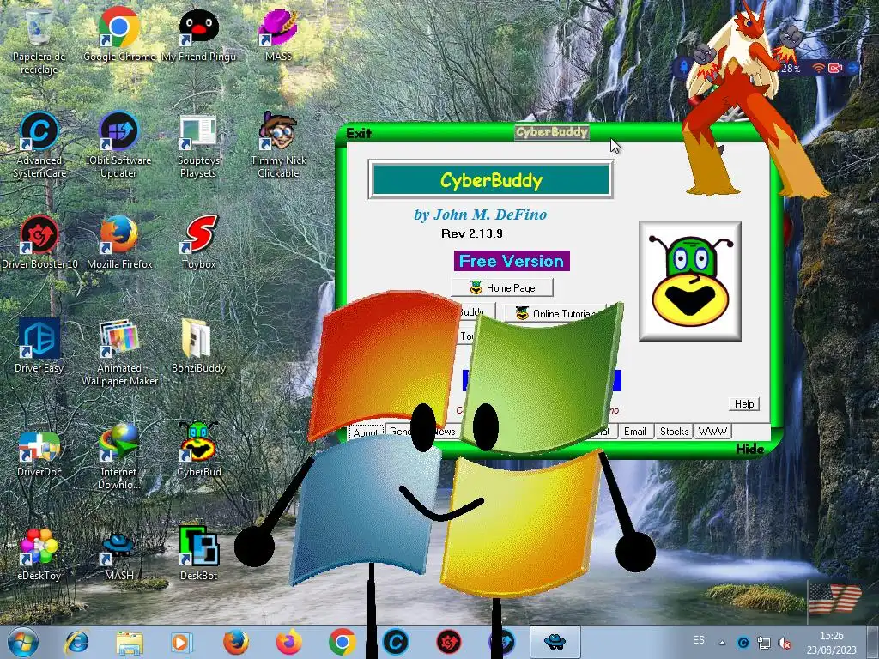The image size is (879, 659).
Task: Launch Internet Explorer from the taskbar
Action: click(76, 642)
